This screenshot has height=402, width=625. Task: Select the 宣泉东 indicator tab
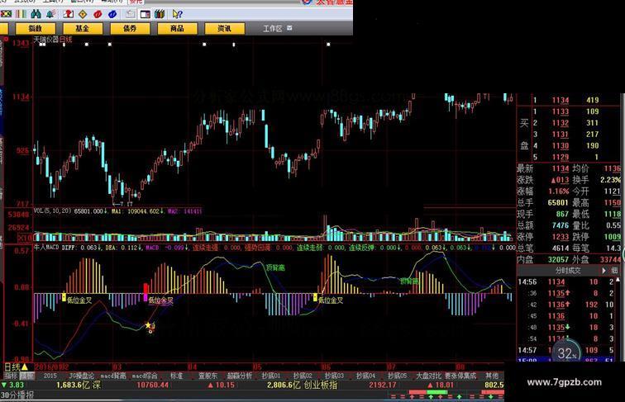(208, 376)
